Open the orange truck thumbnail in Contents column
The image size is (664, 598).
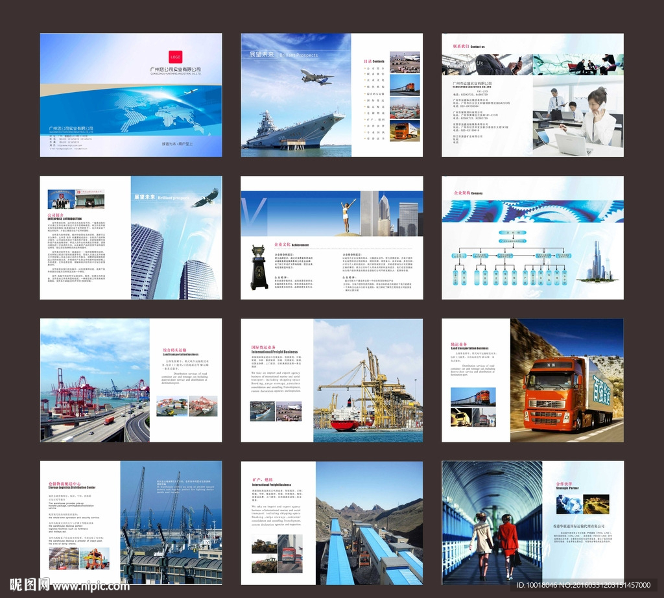click(405, 130)
